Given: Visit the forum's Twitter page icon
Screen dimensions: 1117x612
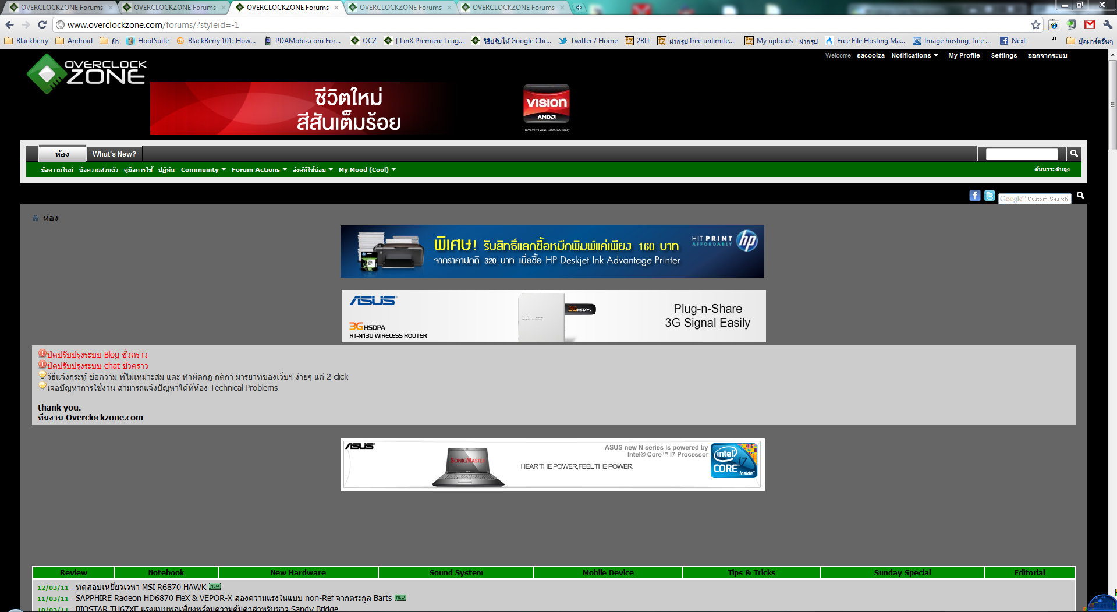Looking at the screenshot, I should pyautogui.click(x=990, y=196).
